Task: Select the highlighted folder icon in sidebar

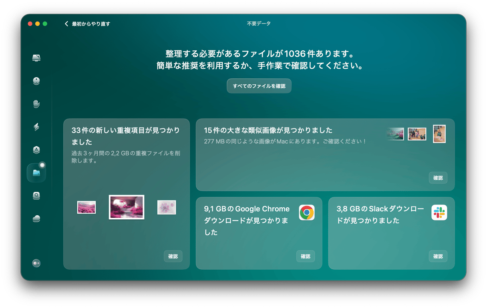Action: (x=36, y=173)
